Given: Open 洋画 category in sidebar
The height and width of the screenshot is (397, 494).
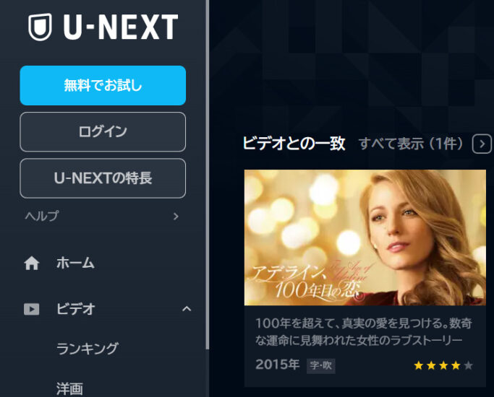Looking at the screenshot, I should [69, 389].
